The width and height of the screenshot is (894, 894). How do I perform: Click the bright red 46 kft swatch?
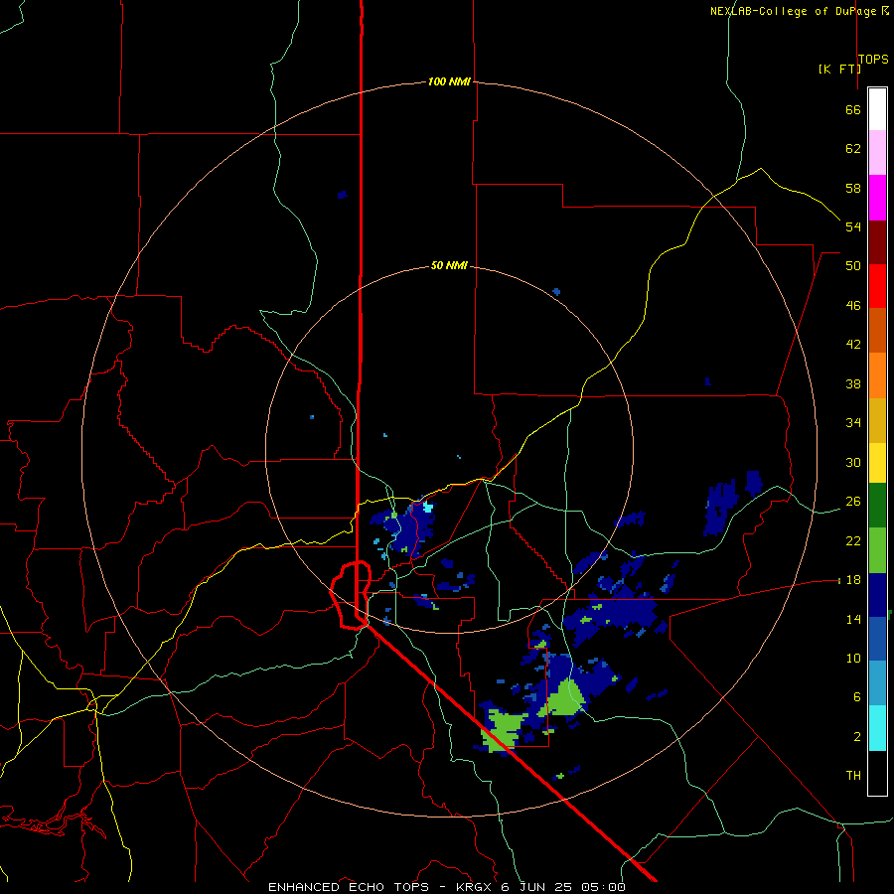click(877, 287)
